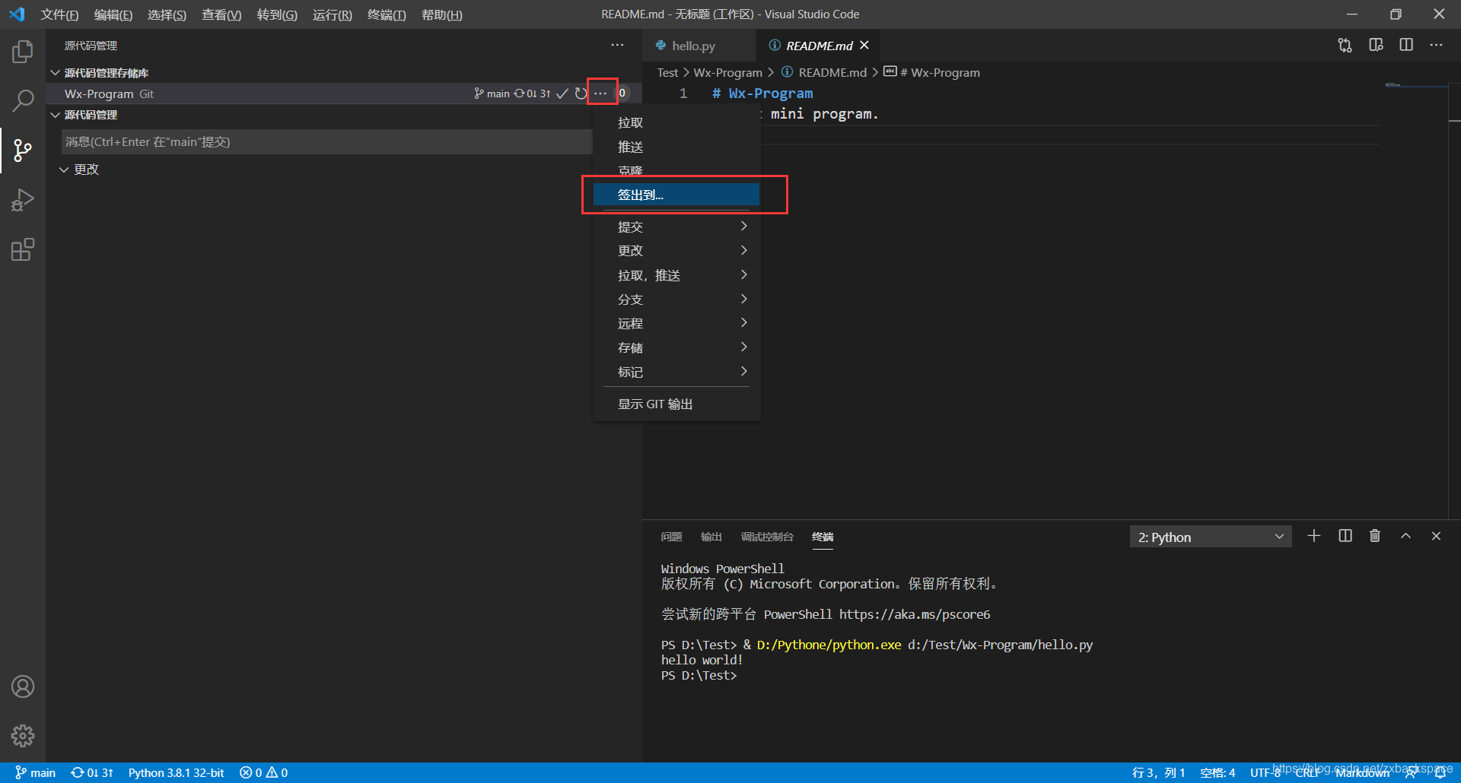This screenshot has width=1461, height=783.
Task: Expand the 远程 submenu
Action: 676,323
